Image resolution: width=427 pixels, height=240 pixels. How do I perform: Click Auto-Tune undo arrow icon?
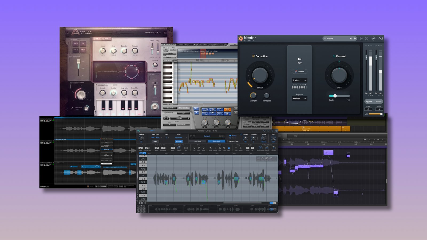pyautogui.click(x=264, y=131)
